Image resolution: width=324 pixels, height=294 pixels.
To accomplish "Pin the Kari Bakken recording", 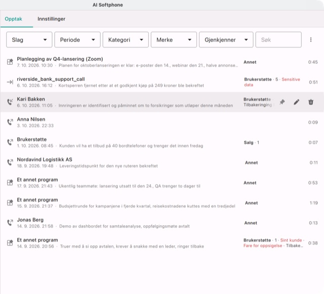I will pyautogui.click(x=282, y=102).
